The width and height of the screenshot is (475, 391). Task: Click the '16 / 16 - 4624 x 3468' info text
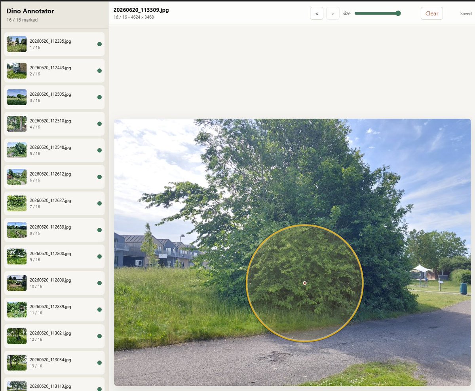[x=133, y=17]
